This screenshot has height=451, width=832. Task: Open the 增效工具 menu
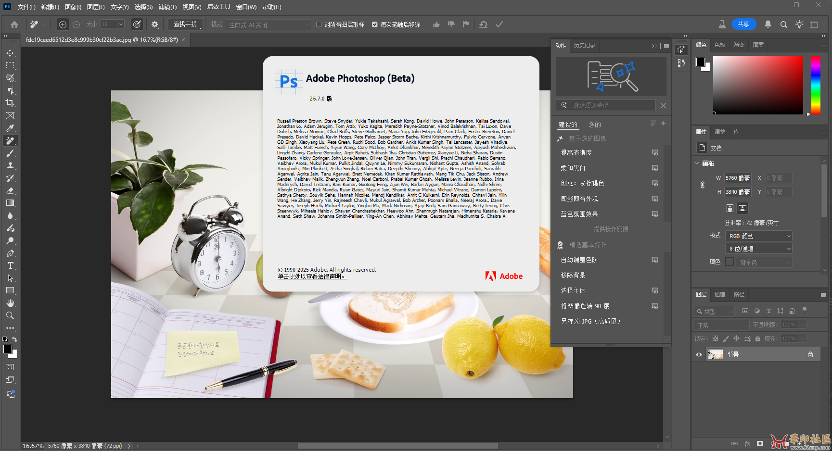(x=219, y=7)
